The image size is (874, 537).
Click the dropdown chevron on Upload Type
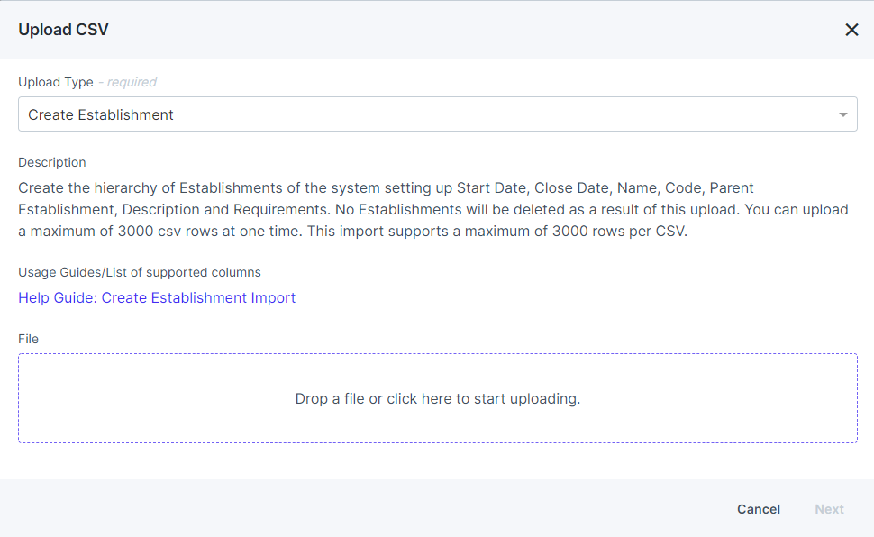842,114
